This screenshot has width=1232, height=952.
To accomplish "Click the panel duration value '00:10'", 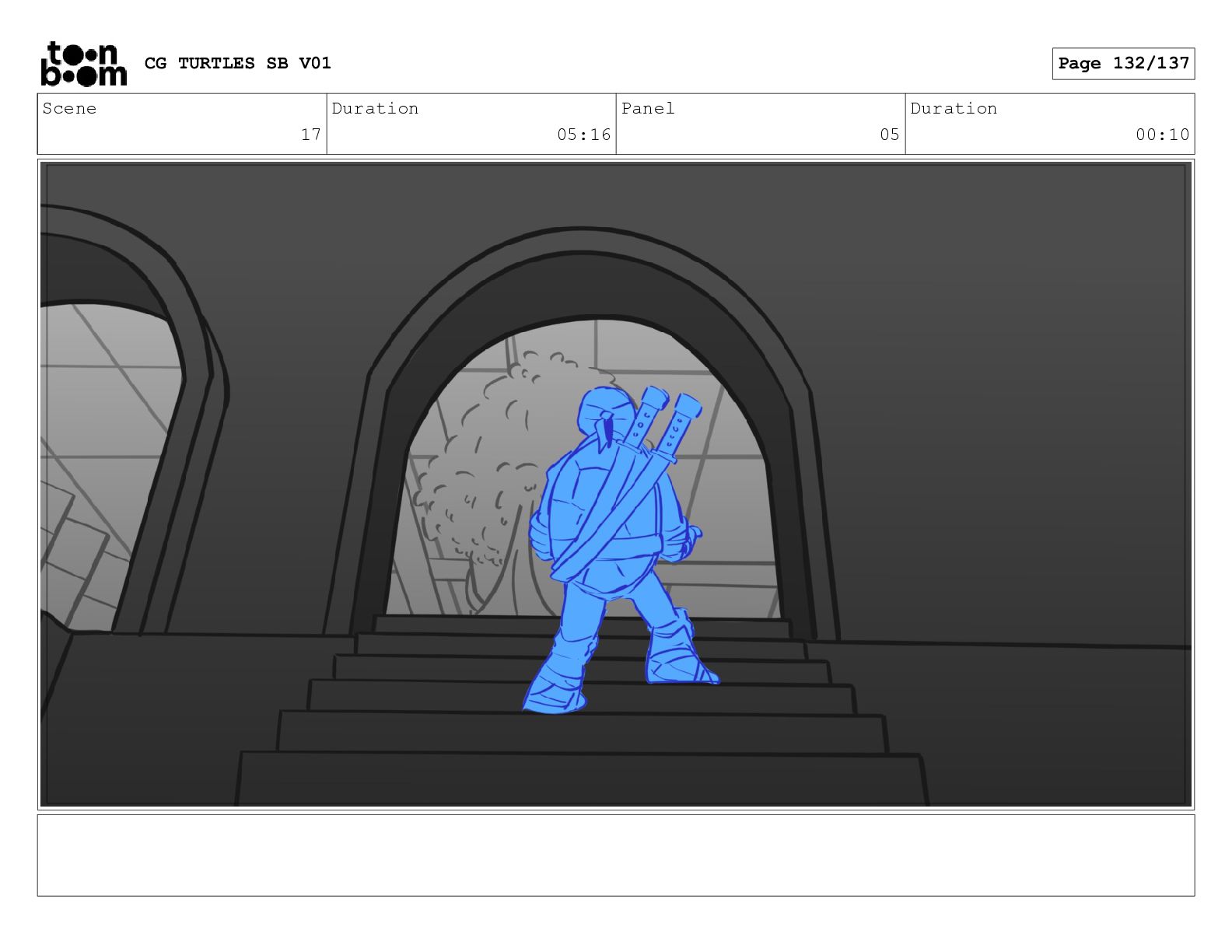I will pos(1163,135).
